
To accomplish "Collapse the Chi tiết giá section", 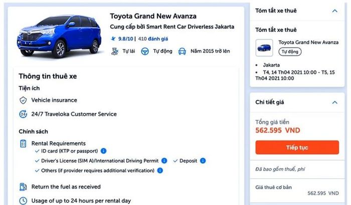I will pyautogui.click(x=334, y=102).
